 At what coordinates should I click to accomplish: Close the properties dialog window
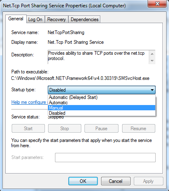click(x=157, y=4)
